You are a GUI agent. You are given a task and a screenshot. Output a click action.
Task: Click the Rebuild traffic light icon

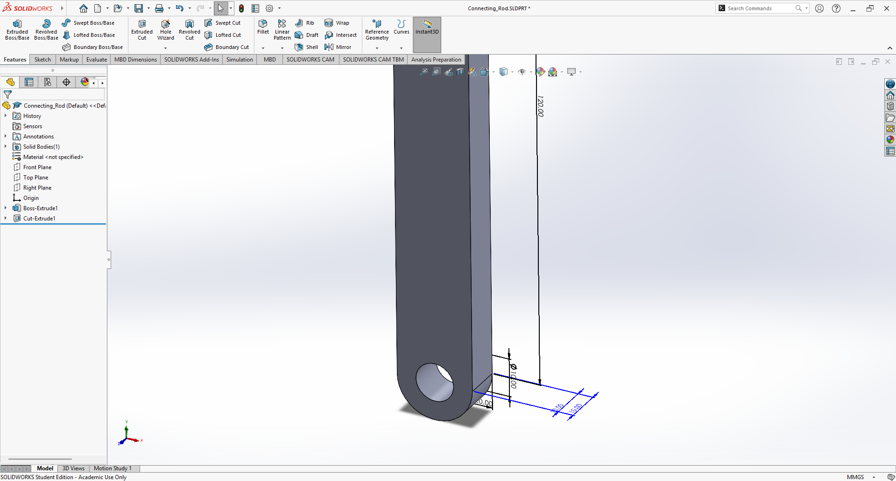click(x=241, y=8)
